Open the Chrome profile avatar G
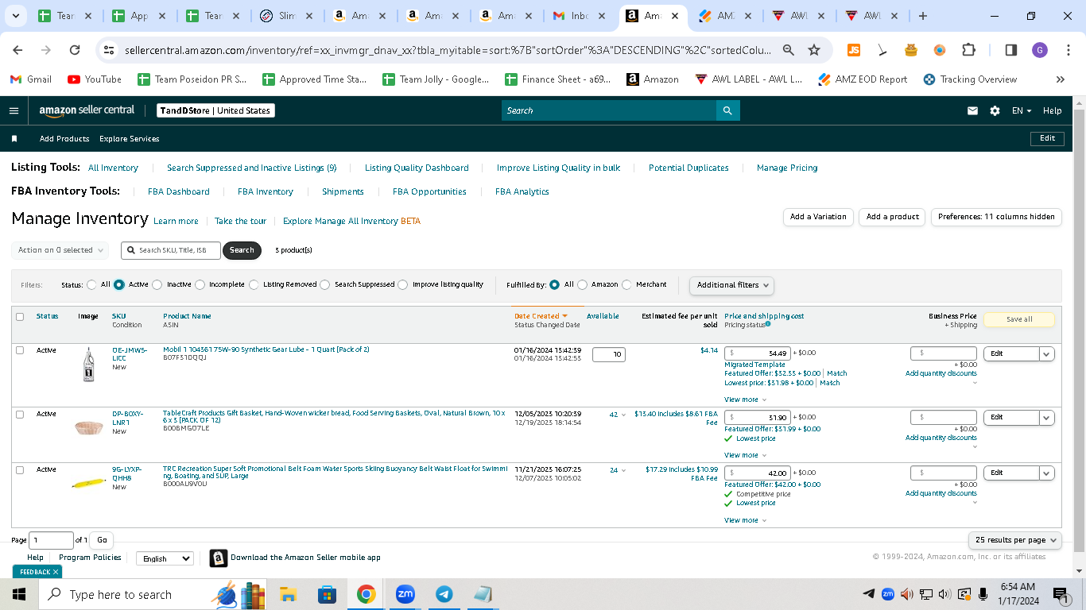1086x610 pixels. click(x=1040, y=50)
